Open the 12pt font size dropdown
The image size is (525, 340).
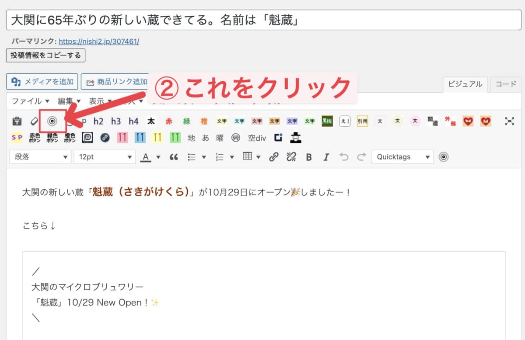click(x=105, y=157)
